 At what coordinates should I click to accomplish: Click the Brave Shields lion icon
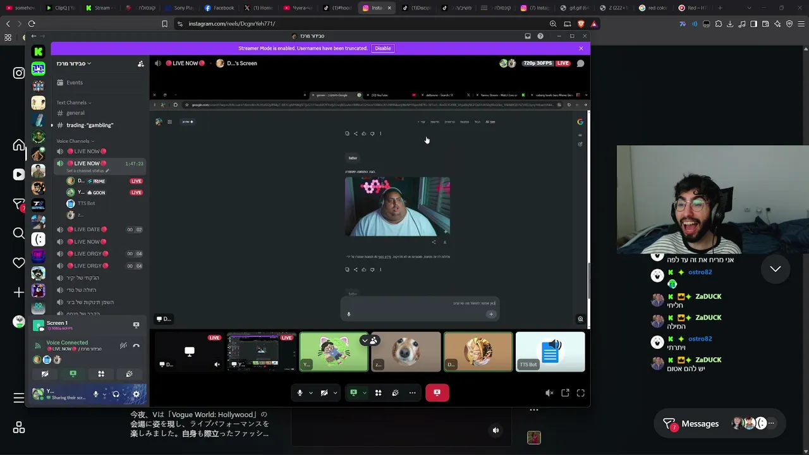581,24
